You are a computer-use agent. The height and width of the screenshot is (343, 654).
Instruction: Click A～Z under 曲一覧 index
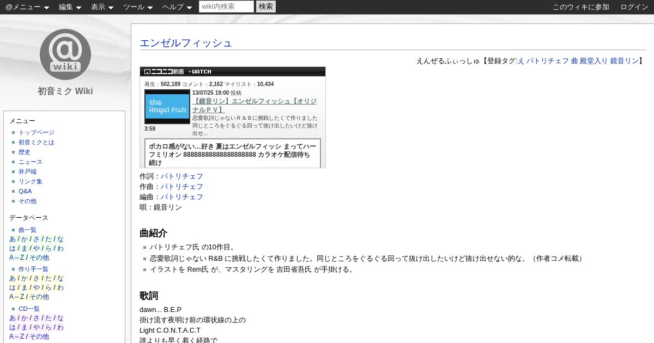[17, 258]
